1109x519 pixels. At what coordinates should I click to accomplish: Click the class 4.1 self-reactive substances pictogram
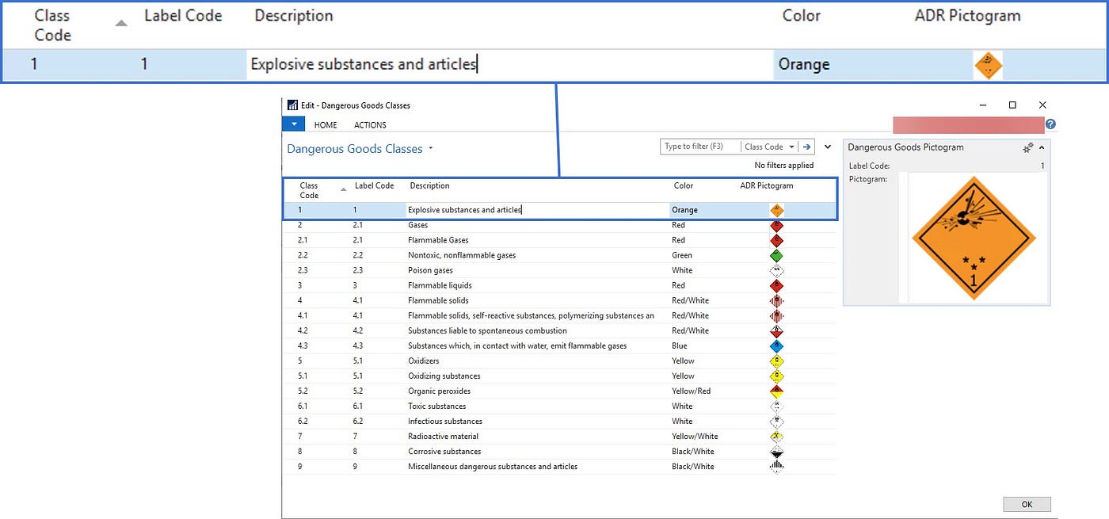tap(777, 315)
